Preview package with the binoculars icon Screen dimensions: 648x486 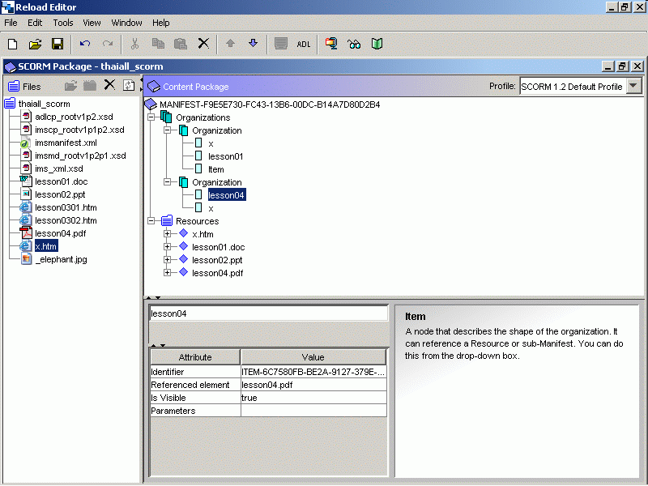tap(354, 44)
